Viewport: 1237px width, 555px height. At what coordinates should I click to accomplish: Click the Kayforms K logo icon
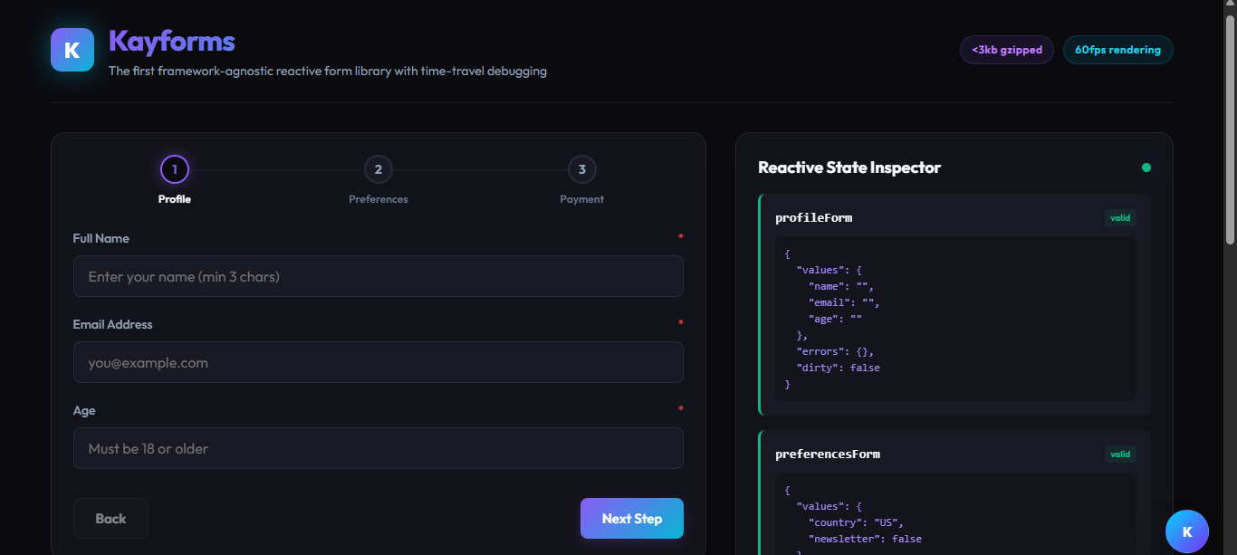tap(72, 50)
